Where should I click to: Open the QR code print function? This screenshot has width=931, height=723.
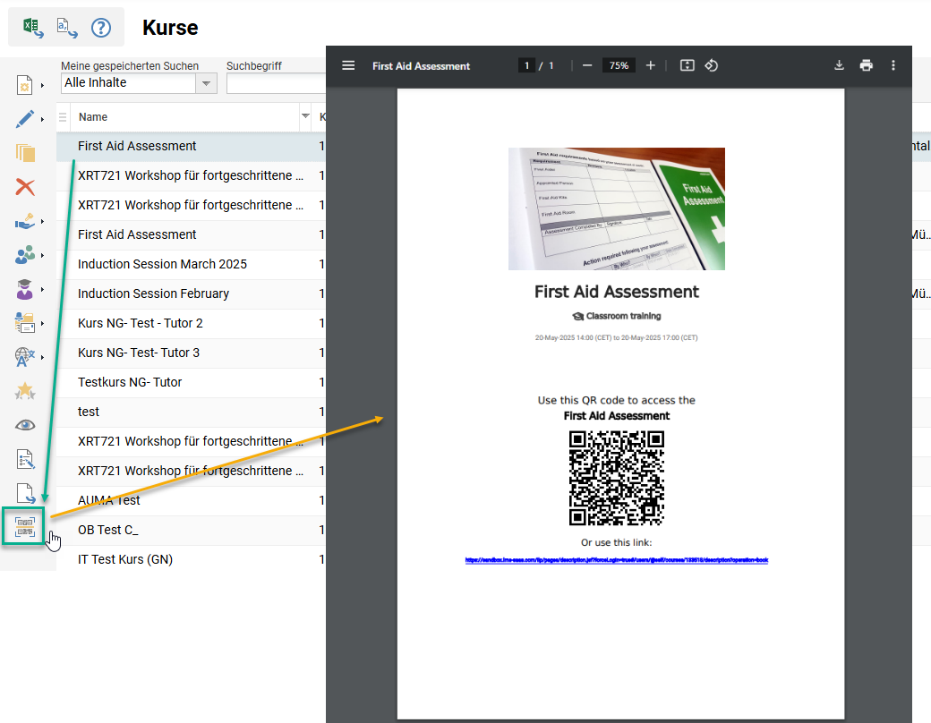coord(25,526)
